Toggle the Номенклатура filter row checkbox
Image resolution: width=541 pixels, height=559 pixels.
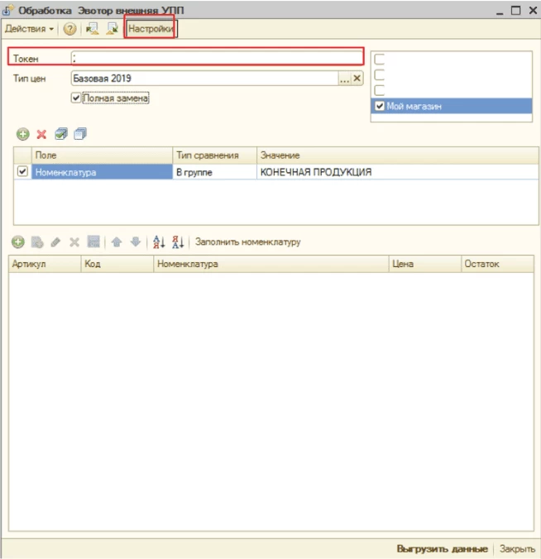pos(22,172)
